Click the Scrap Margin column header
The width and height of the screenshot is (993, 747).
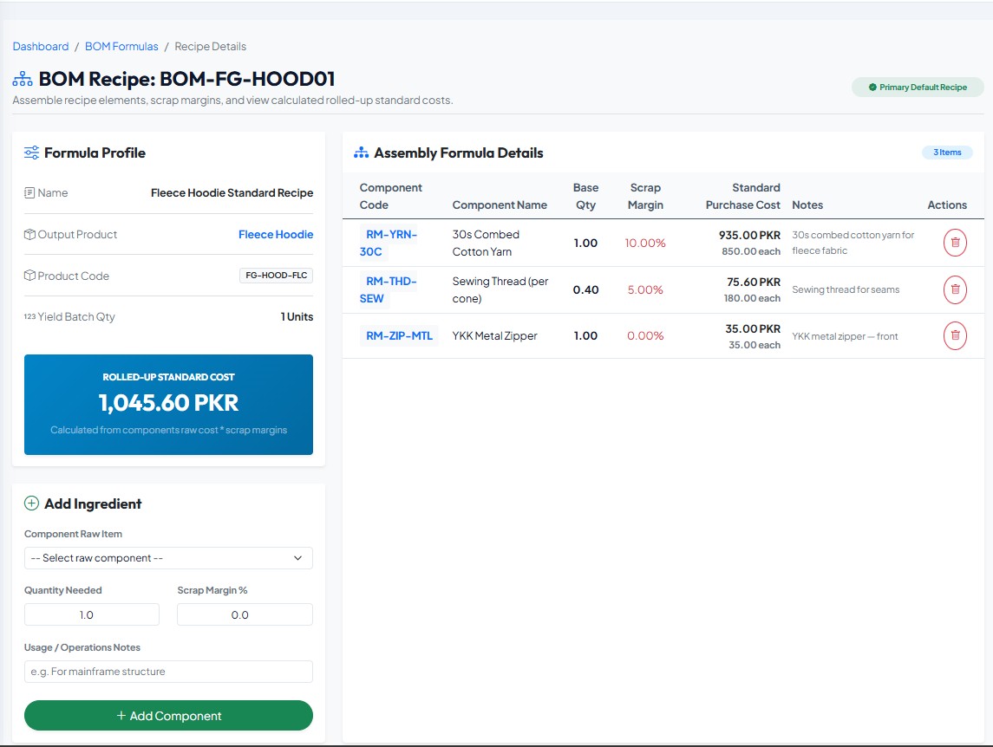644,196
